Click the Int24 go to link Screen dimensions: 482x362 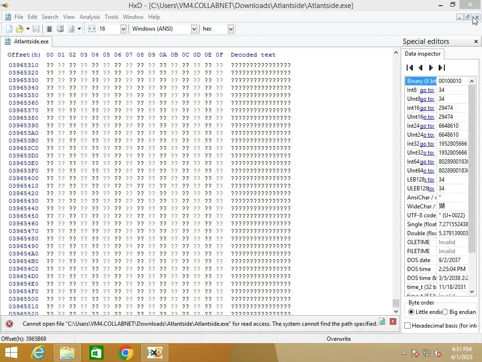click(x=427, y=126)
